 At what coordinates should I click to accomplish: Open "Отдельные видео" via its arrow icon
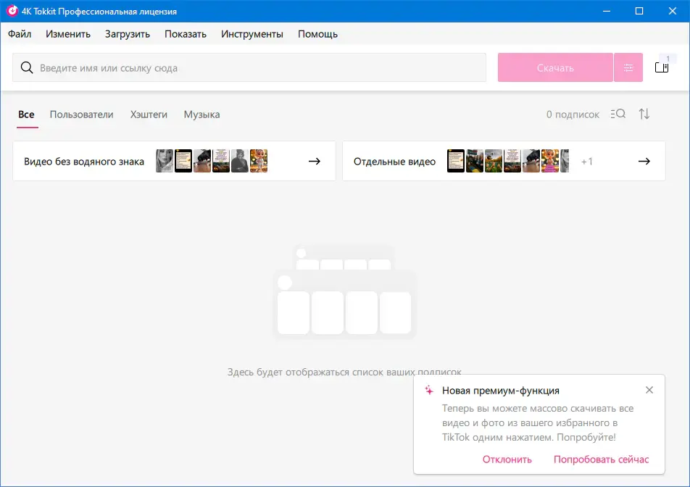pos(644,161)
